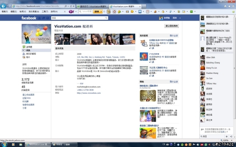Open the search button dropdown arrow
This screenshot has height=147, width=236.
(x=101, y=11)
